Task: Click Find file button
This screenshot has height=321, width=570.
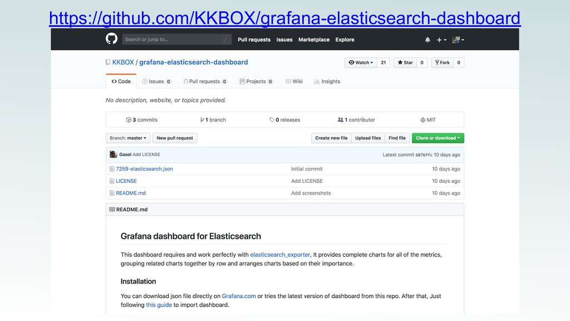Action: 397,138
